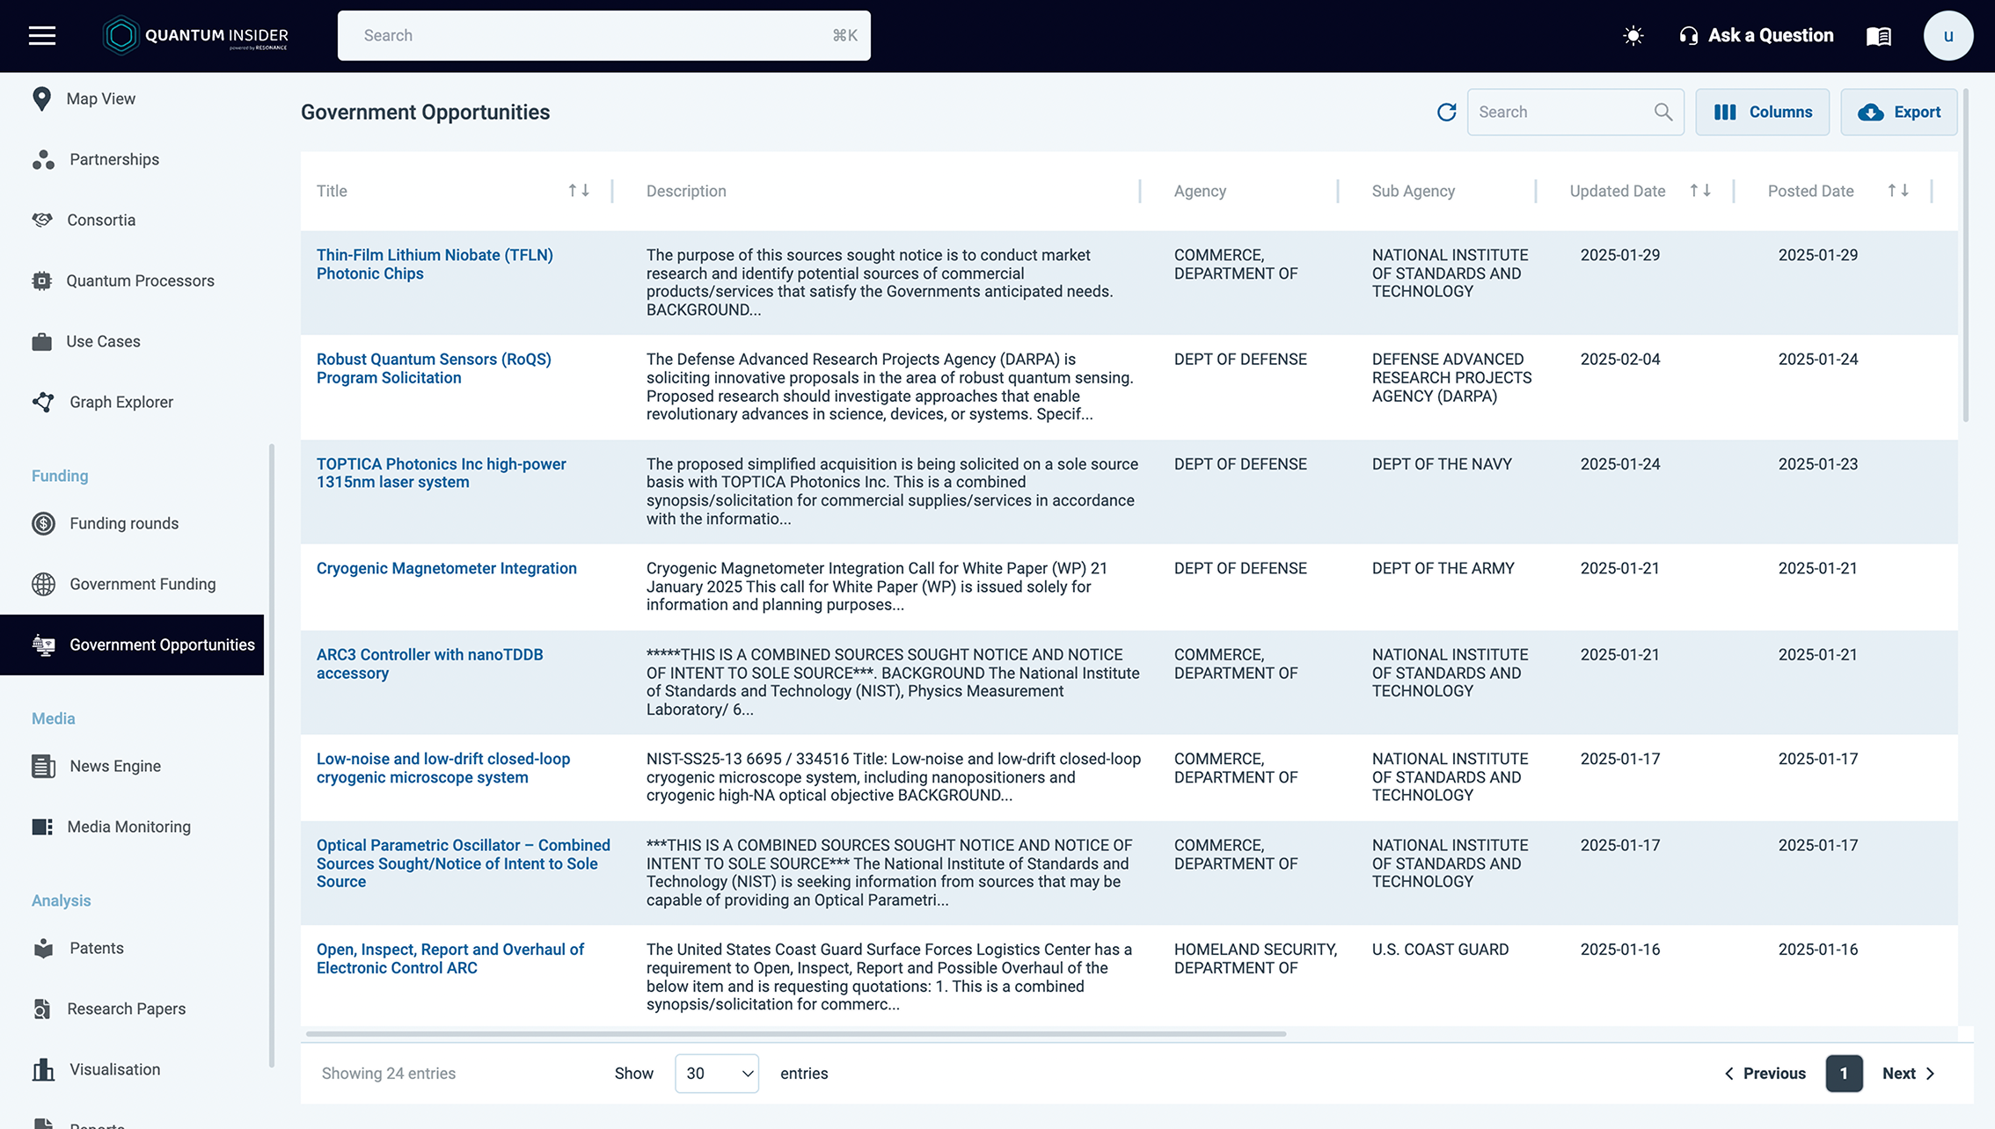This screenshot has height=1129, width=1995.
Task: Sort by Updated Date column arrows
Action: click(x=1699, y=190)
